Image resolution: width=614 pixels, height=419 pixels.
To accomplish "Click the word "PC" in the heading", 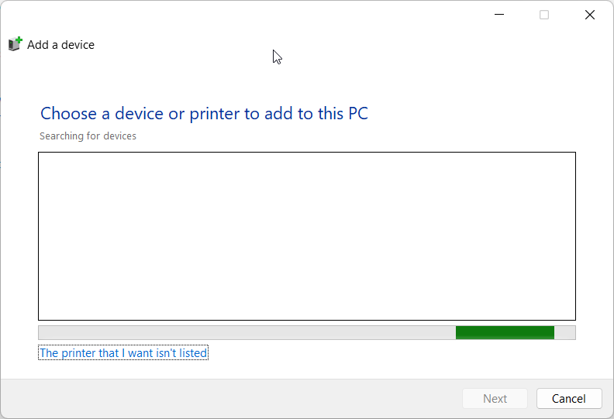I will (x=358, y=114).
